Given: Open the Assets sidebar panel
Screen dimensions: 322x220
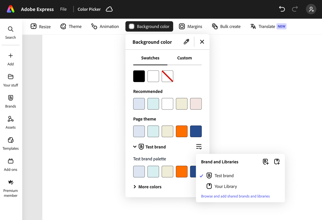Looking at the screenshot, I should point(11,123).
